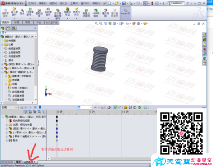The image size is (213, 167).
Task: Open the 编辑(E) menu
Action: (x=43, y=3)
